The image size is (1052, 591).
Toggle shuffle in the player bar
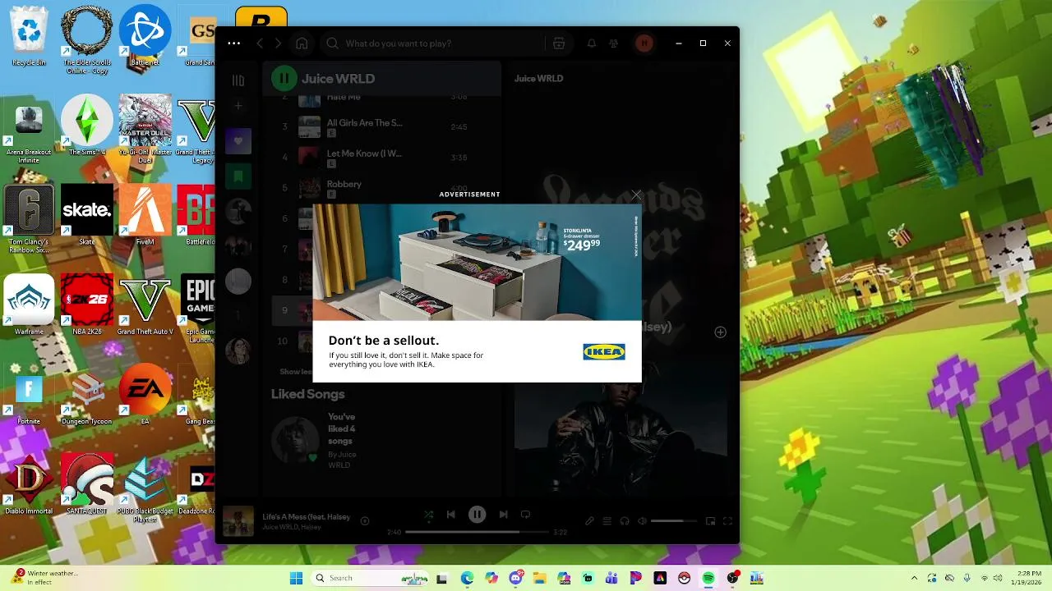point(428,515)
